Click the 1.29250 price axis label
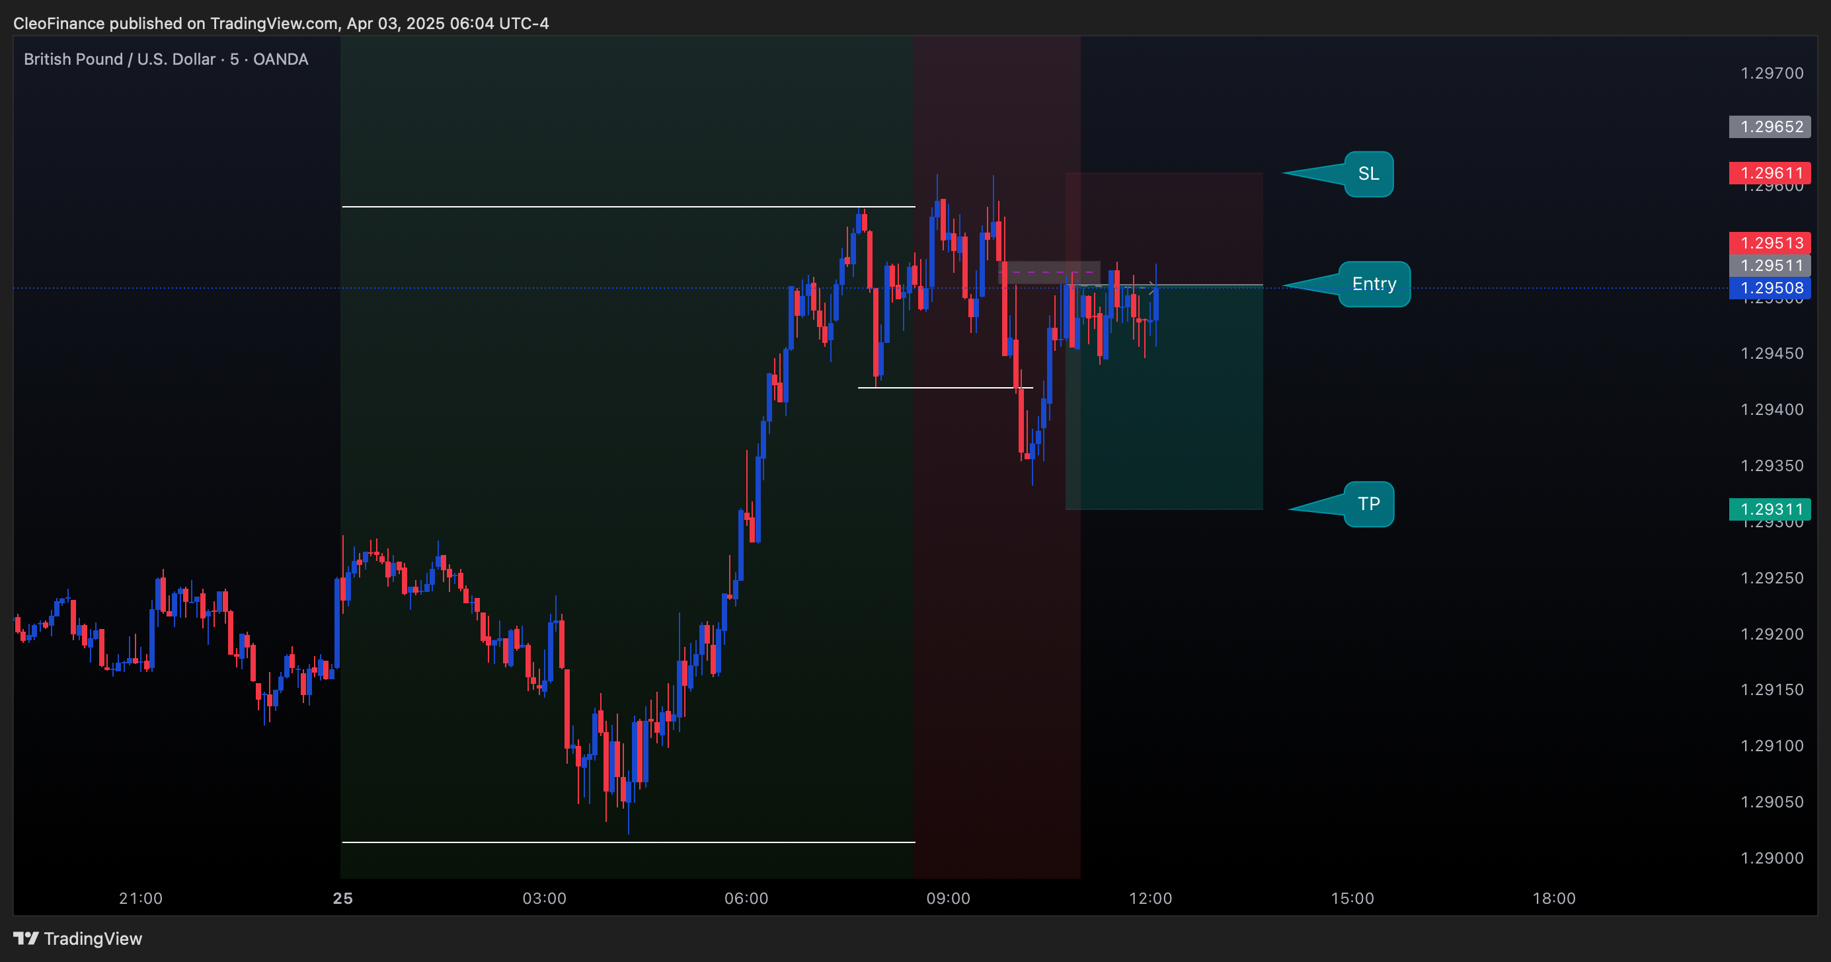Screen dimensions: 1831x962 coord(1772,578)
